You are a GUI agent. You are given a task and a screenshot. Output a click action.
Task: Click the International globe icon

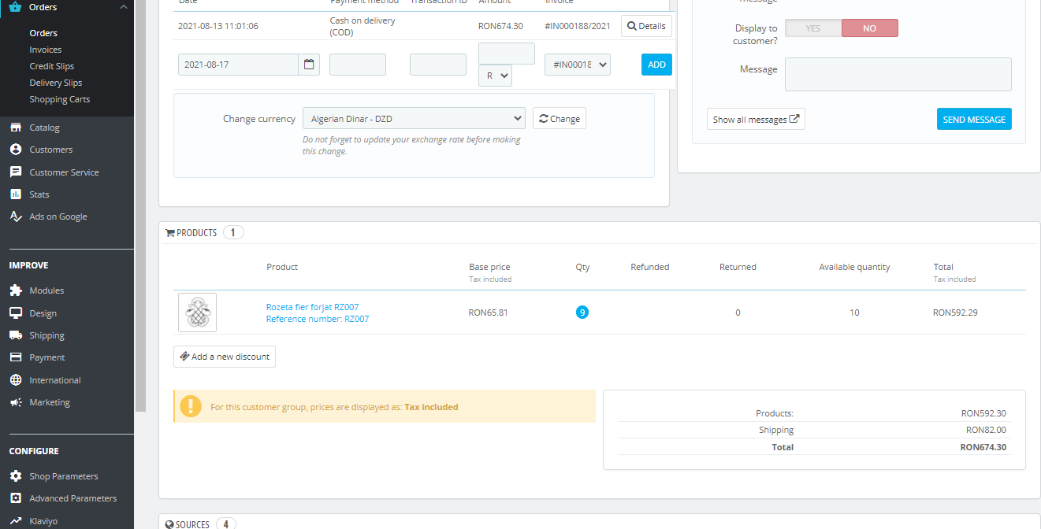click(15, 380)
